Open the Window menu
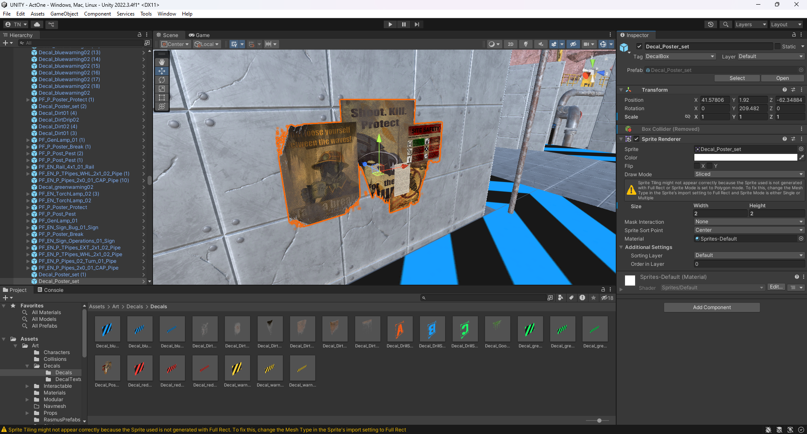The image size is (807, 434). tap(167, 14)
